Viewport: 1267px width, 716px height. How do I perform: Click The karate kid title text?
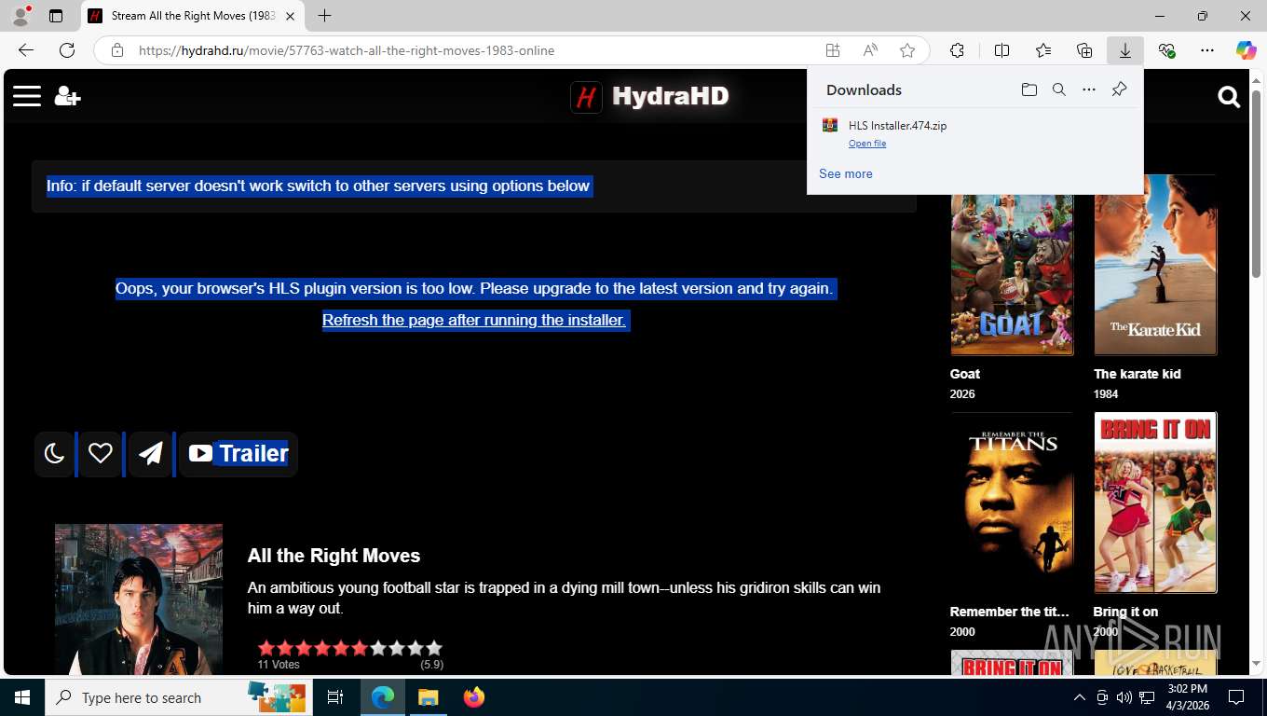point(1138,374)
